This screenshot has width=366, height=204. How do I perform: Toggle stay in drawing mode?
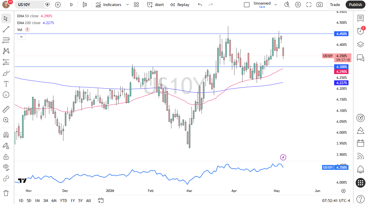(x=6, y=146)
